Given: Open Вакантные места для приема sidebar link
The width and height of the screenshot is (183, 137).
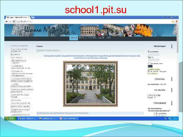Looking at the screenshot, I should [x=20, y=96].
